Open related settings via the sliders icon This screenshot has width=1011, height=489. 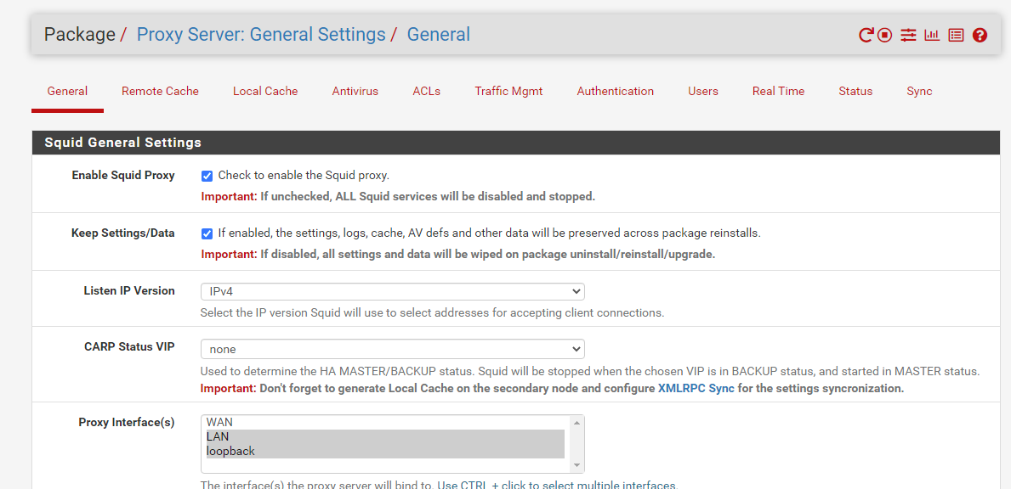pyautogui.click(x=908, y=36)
